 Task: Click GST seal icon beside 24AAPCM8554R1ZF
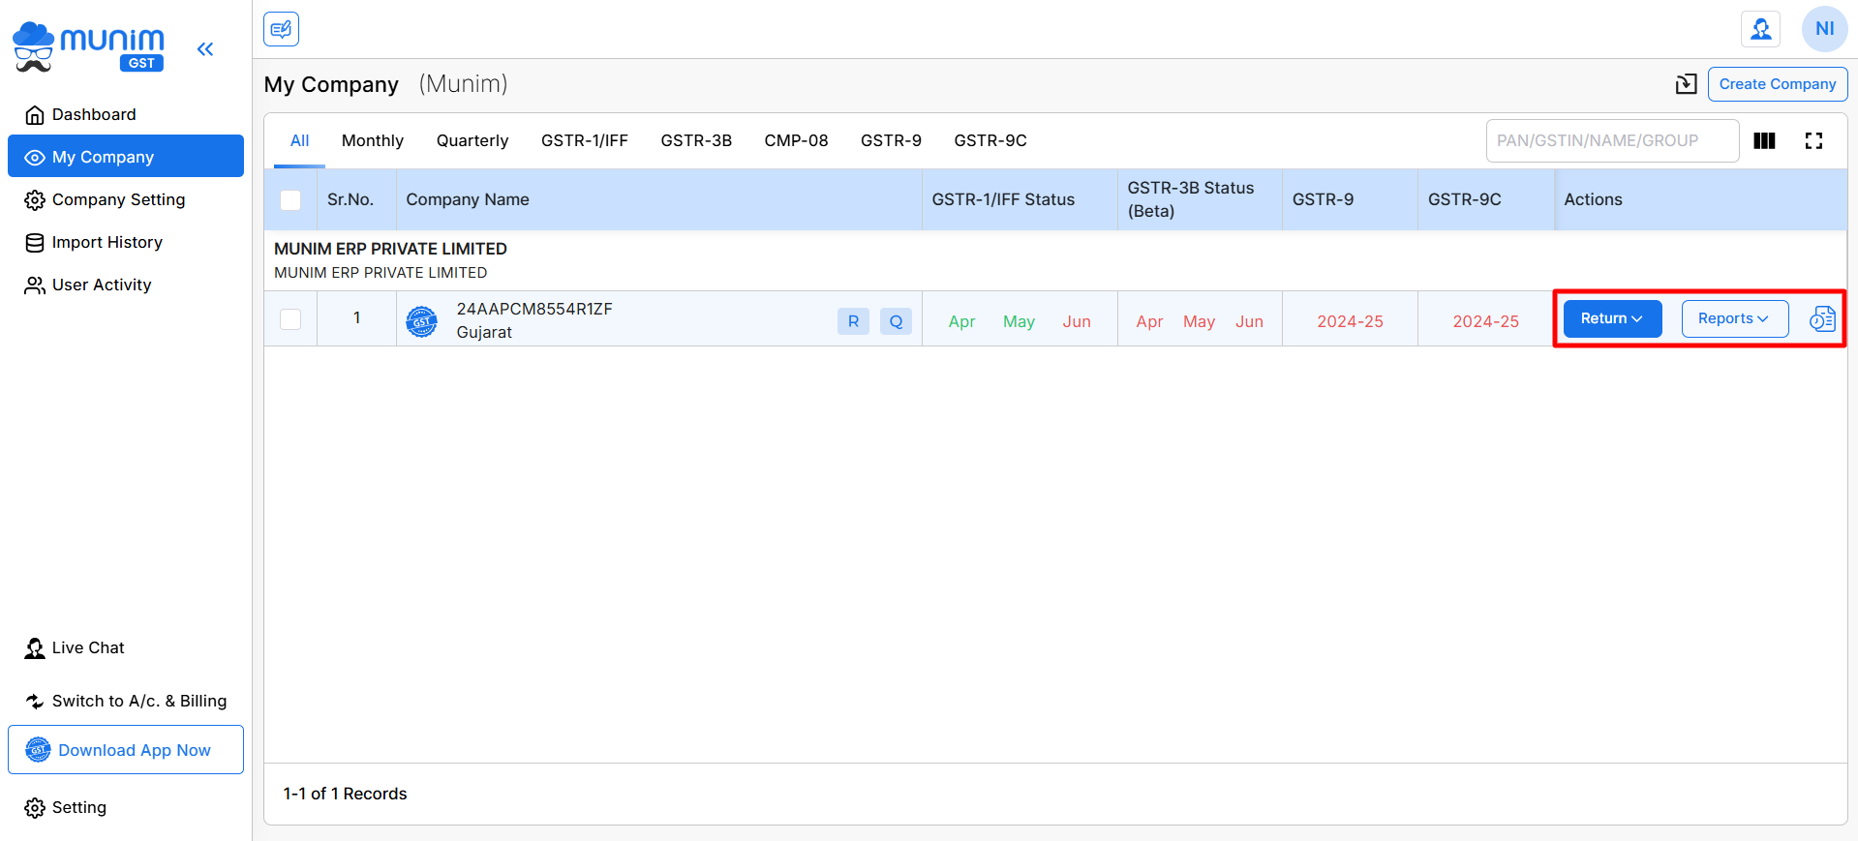click(421, 321)
